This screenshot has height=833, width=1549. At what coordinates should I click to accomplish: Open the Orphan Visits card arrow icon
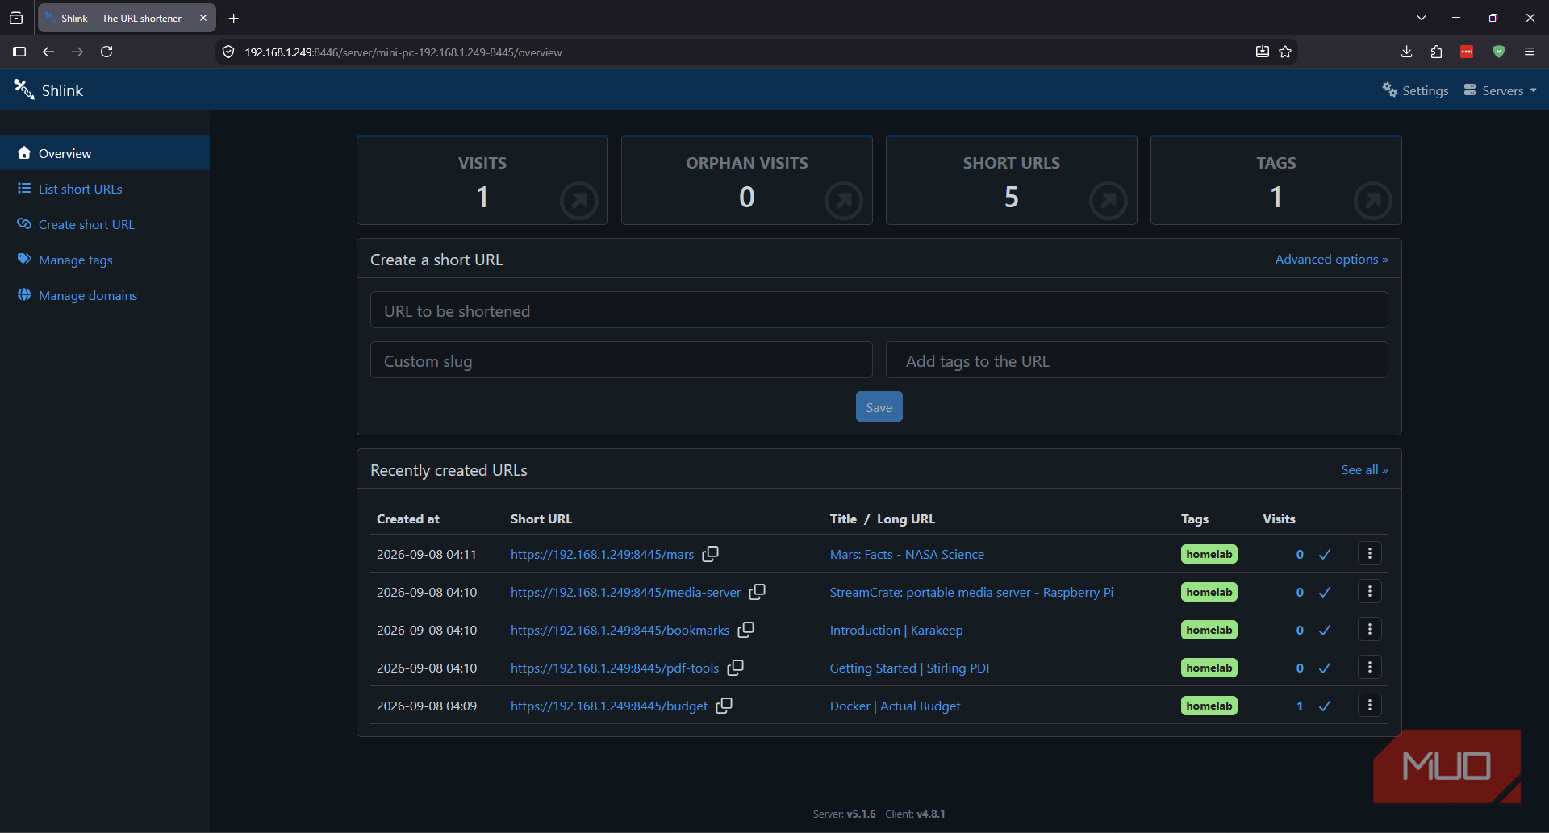point(844,201)
